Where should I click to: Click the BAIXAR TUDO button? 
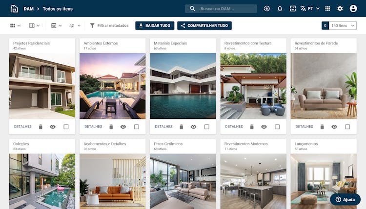(x=155, y=26)
